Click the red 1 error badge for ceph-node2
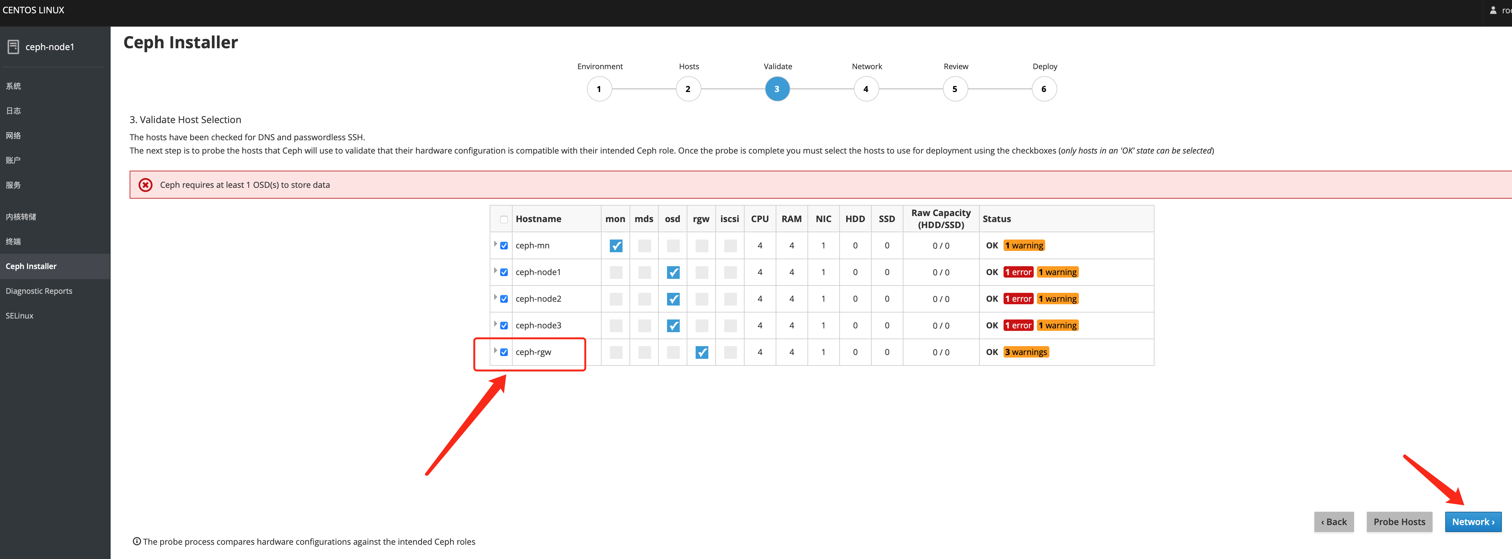The height and width of the screenshot is (559, 1512). pyautogui.click(x=1018, y=299)
